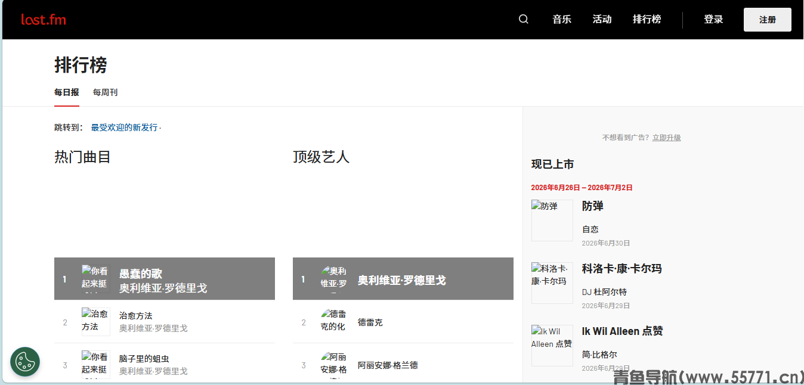Open track 脑子里的蛆虫
Image resolution: width=804 pixels, height=385 pixels.
[144, 359]
